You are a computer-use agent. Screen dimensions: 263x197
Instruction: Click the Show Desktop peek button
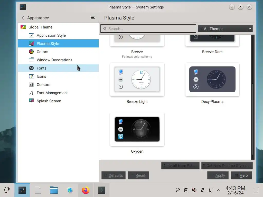[256, 190]
